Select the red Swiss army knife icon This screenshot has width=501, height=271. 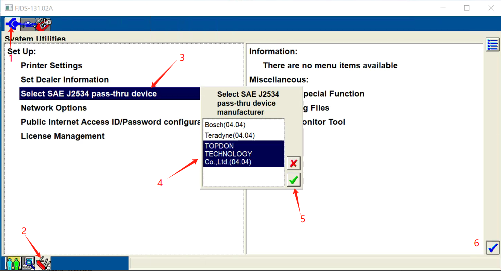tap(43, 263)
